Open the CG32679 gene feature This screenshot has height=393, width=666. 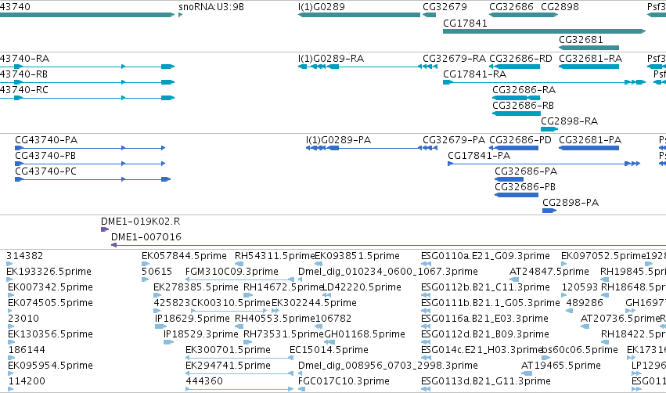pos(430,15)
